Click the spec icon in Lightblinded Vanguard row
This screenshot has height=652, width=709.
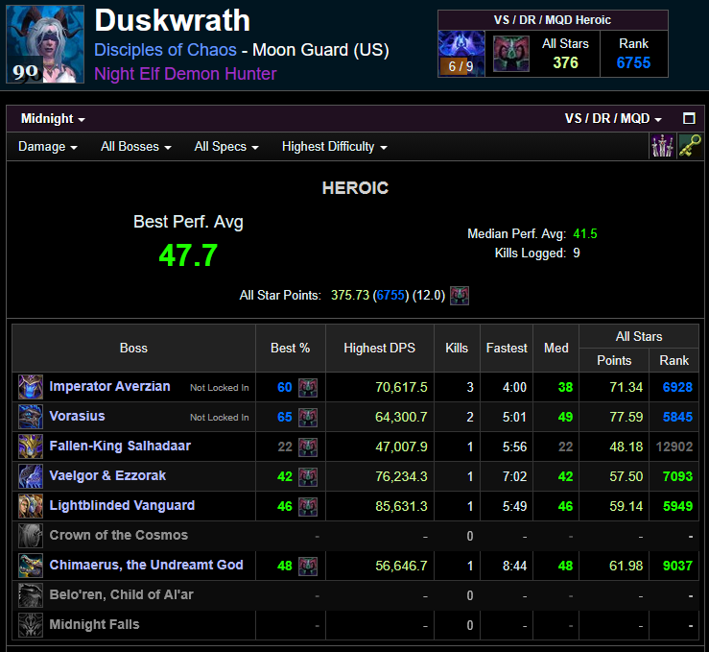click(308, 507)
